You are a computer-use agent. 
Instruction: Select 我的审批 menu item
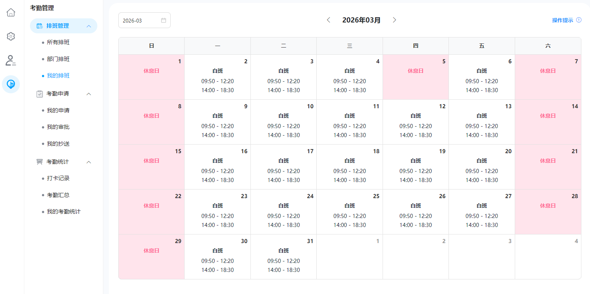point(58,127)
